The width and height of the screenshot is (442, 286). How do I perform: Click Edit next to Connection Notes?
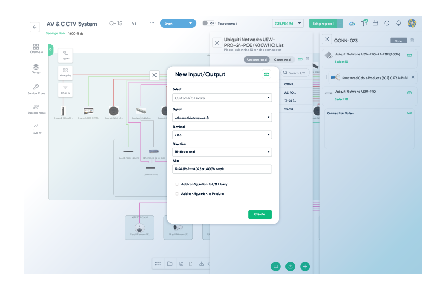[409, 113]
